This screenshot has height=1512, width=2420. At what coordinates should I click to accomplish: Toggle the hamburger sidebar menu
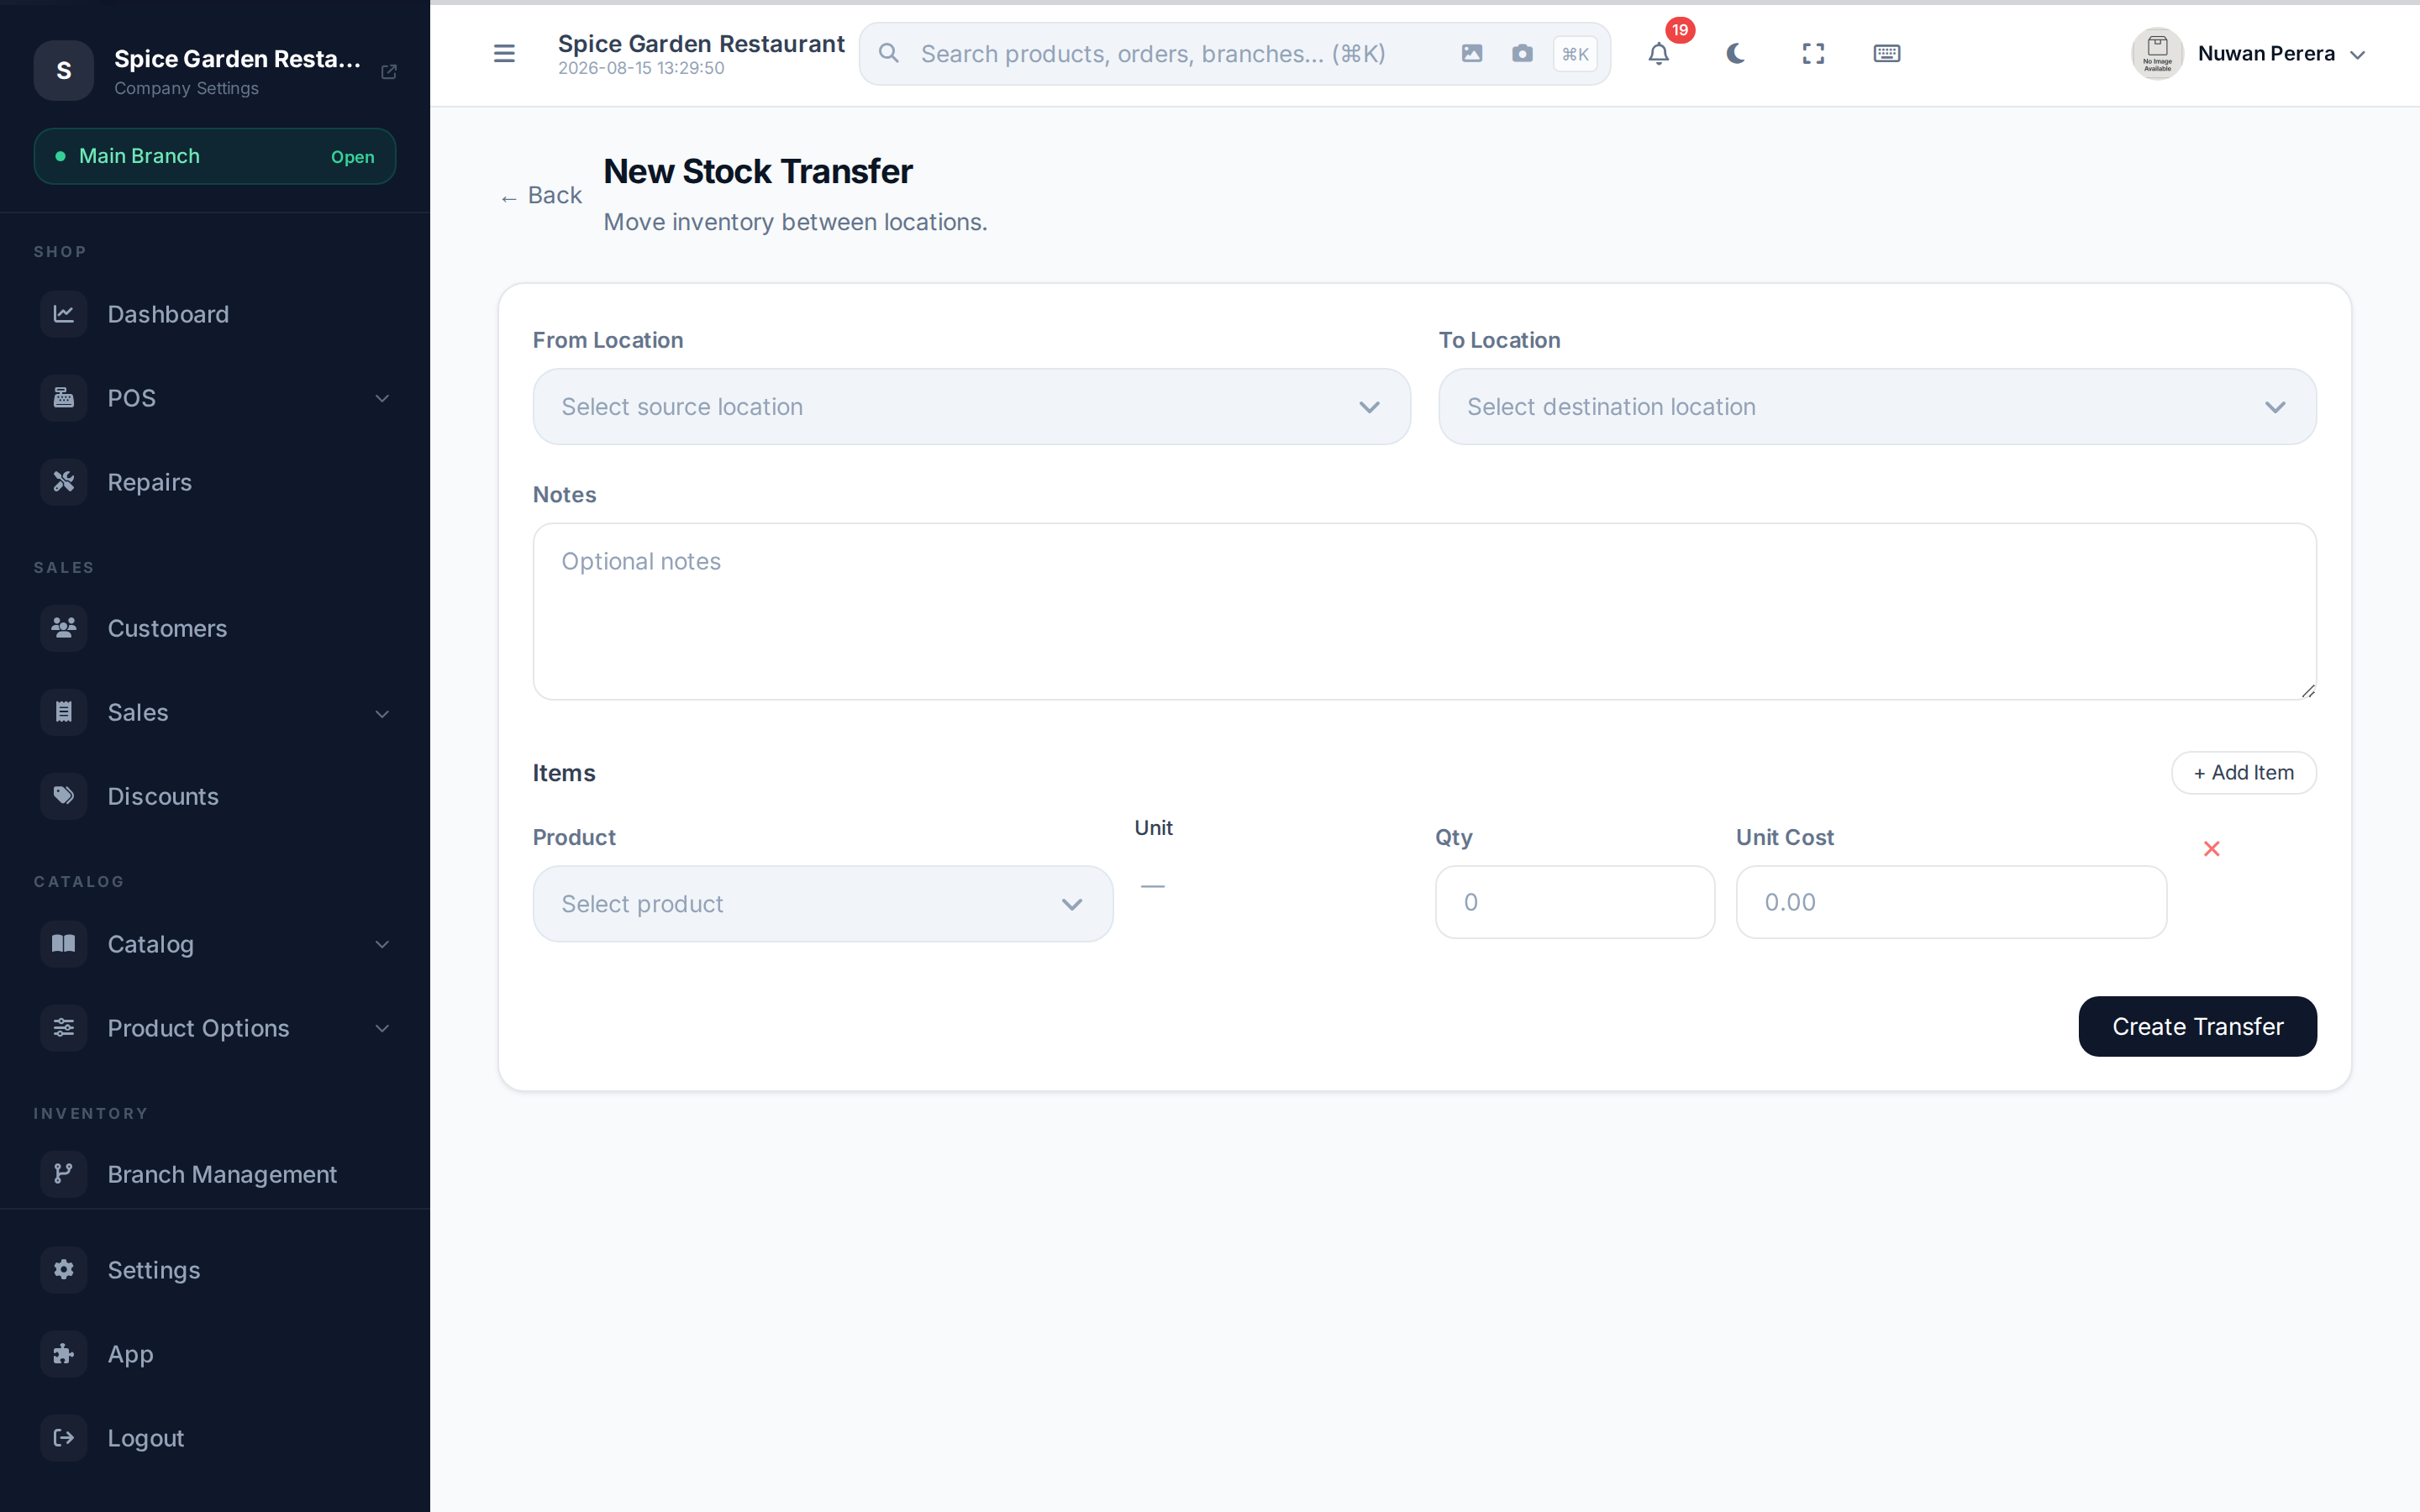[504, 54]
